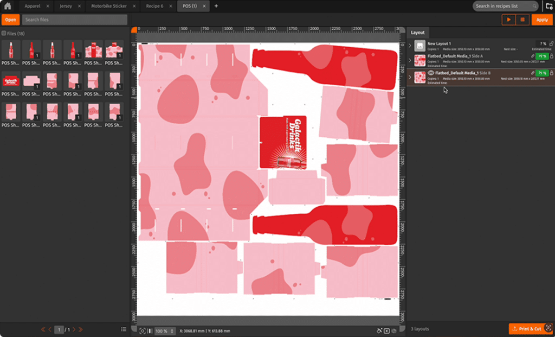
Task: Check the Files (18) select-all checkbox
Action: click(4, 34)
